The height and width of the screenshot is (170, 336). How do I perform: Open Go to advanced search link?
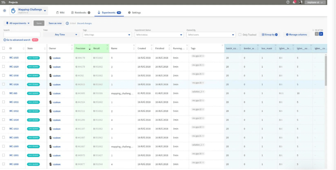click(x=17, y=40)
